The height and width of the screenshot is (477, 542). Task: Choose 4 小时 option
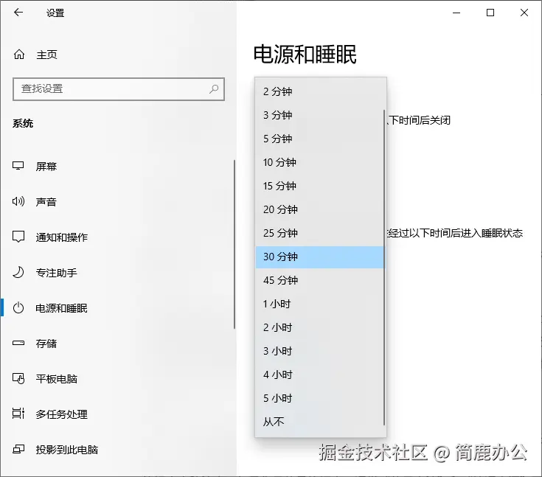(320, 375)
